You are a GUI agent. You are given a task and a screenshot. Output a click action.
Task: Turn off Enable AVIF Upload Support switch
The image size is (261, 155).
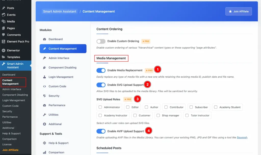(x=101, y=131)
